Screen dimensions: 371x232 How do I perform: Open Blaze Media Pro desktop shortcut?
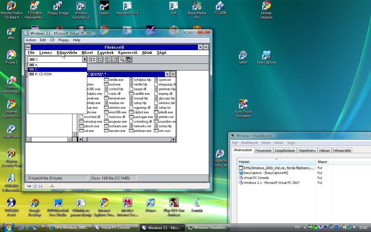pos(197,10)
